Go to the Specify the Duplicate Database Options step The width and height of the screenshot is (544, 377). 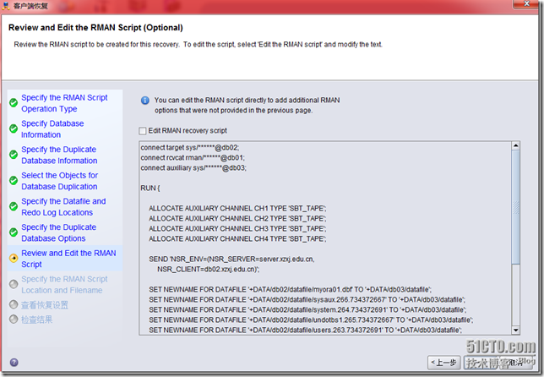pyautogui.click(x=58, y=232)
